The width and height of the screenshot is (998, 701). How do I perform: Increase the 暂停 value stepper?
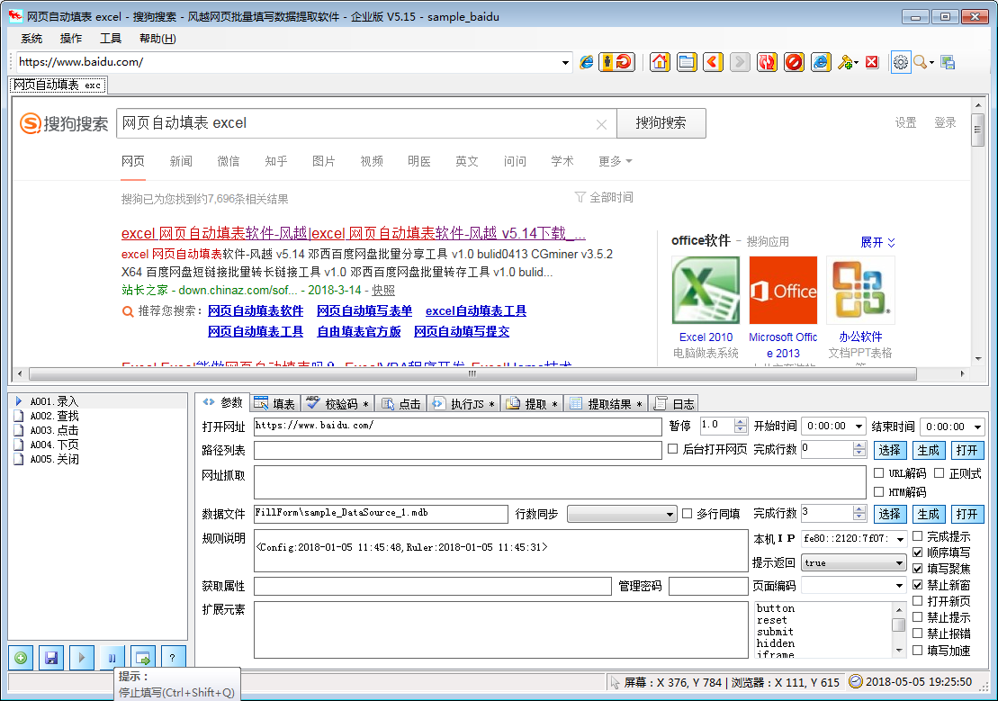click(x=741, y=421)
